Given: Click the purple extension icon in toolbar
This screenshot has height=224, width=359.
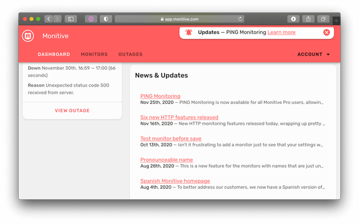Looking at the screenshot, I should [91, 19].
